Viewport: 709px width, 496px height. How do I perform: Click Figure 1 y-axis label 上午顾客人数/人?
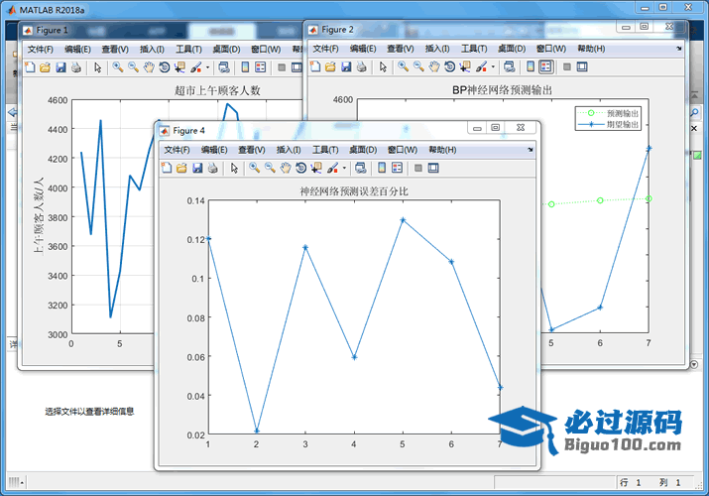click(x=39, y=216)
